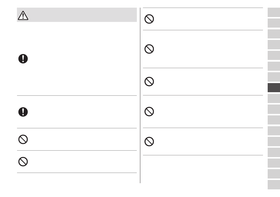This screenshot has width=280, height=197.
Task: Click the warning triangle icon in header
Action: point(23,15)
